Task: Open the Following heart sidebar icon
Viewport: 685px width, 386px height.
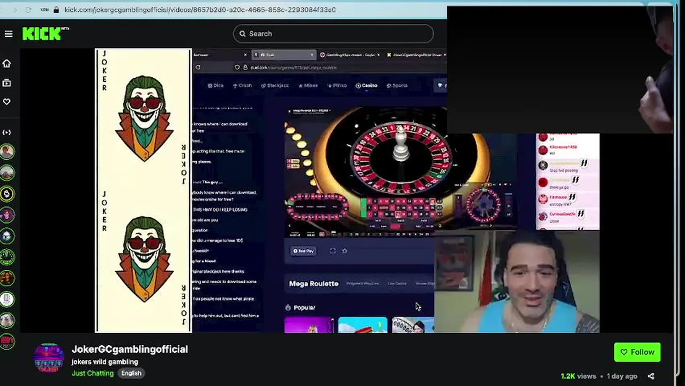Action: pyautogui.click(x=6, y=101)
